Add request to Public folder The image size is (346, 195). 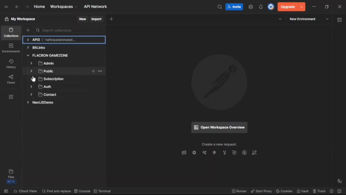pyautogui.click(x=93, y=71)
